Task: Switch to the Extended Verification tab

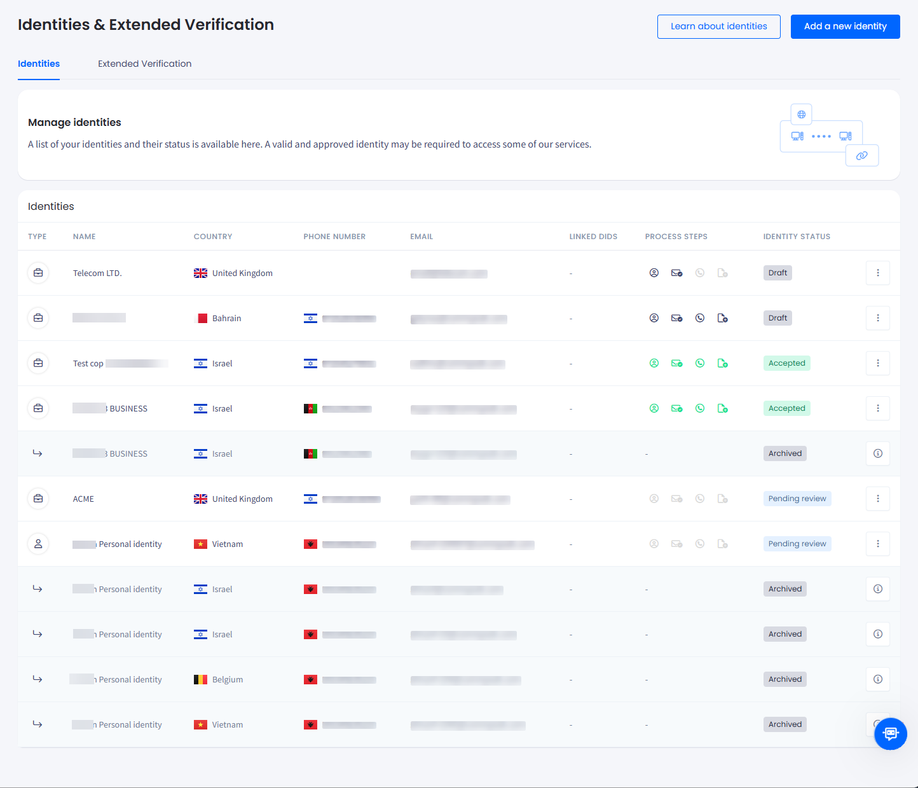Action: pyautogui.click(x=144, y=64)
